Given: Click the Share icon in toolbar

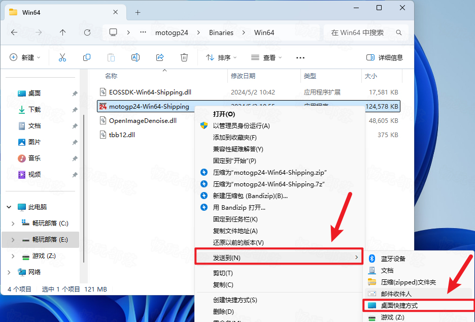Looking at the screenshot, I should pos(160,57).
